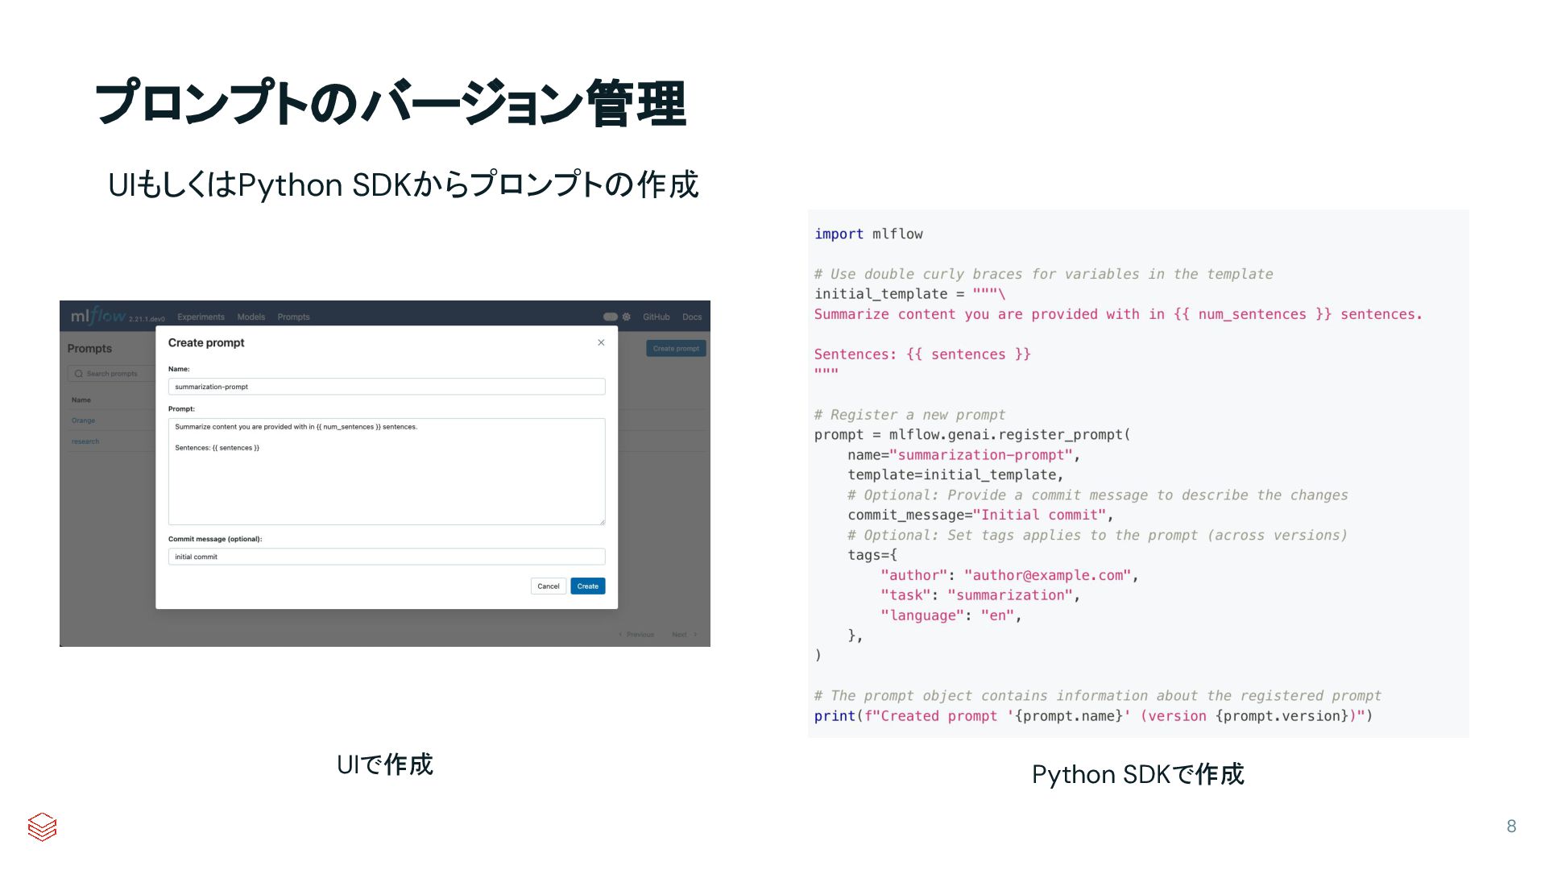Click the 'Create prompt' dialog heading
The height and width of the screenshot is (870, 1545).
206,342
